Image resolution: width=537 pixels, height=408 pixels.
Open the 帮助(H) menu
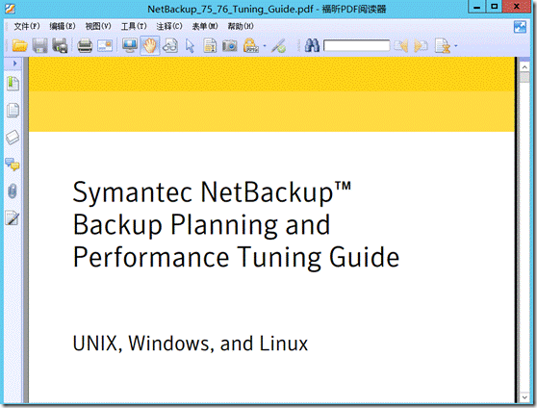click(241, 26)
